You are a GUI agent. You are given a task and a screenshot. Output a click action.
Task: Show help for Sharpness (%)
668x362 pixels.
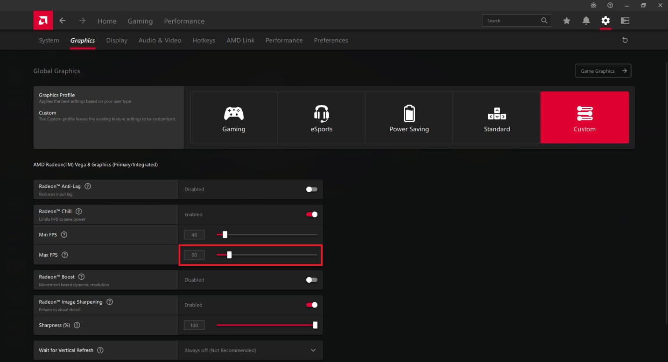(x=77, y=325)
